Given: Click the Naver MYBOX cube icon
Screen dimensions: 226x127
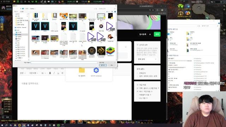Looking at the screenshot, I should pyautogui.click(x=96, y=70).
